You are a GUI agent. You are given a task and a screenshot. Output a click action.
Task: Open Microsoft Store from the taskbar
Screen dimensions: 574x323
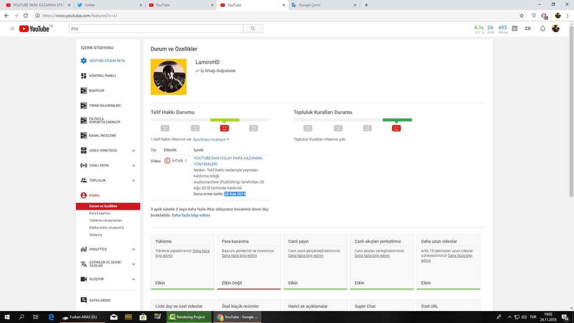point(142,317)
